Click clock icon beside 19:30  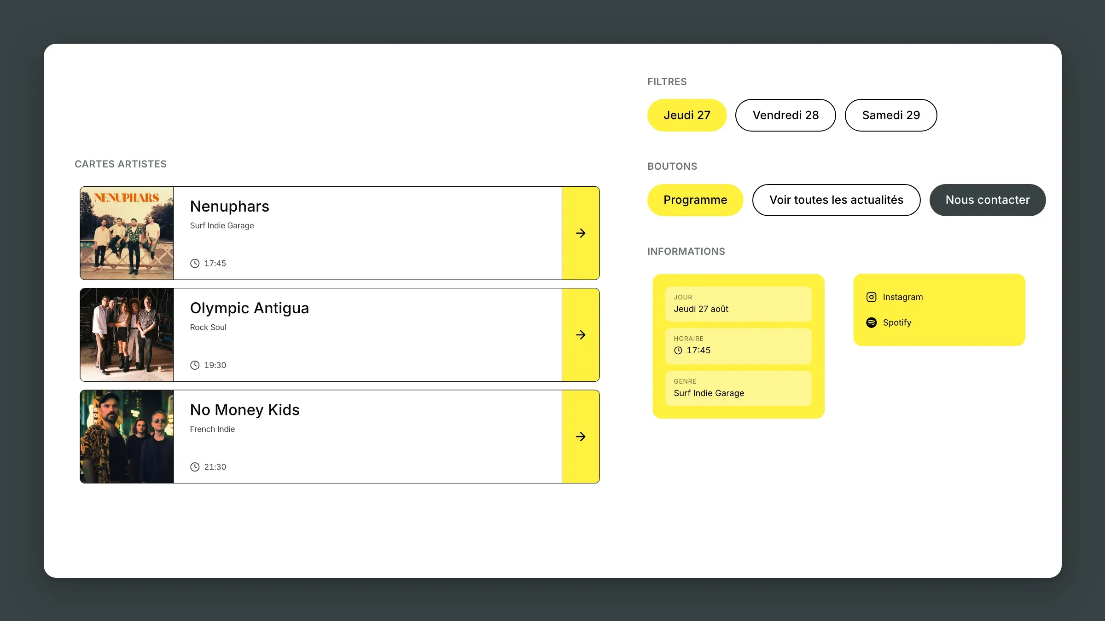coord(195,365)
